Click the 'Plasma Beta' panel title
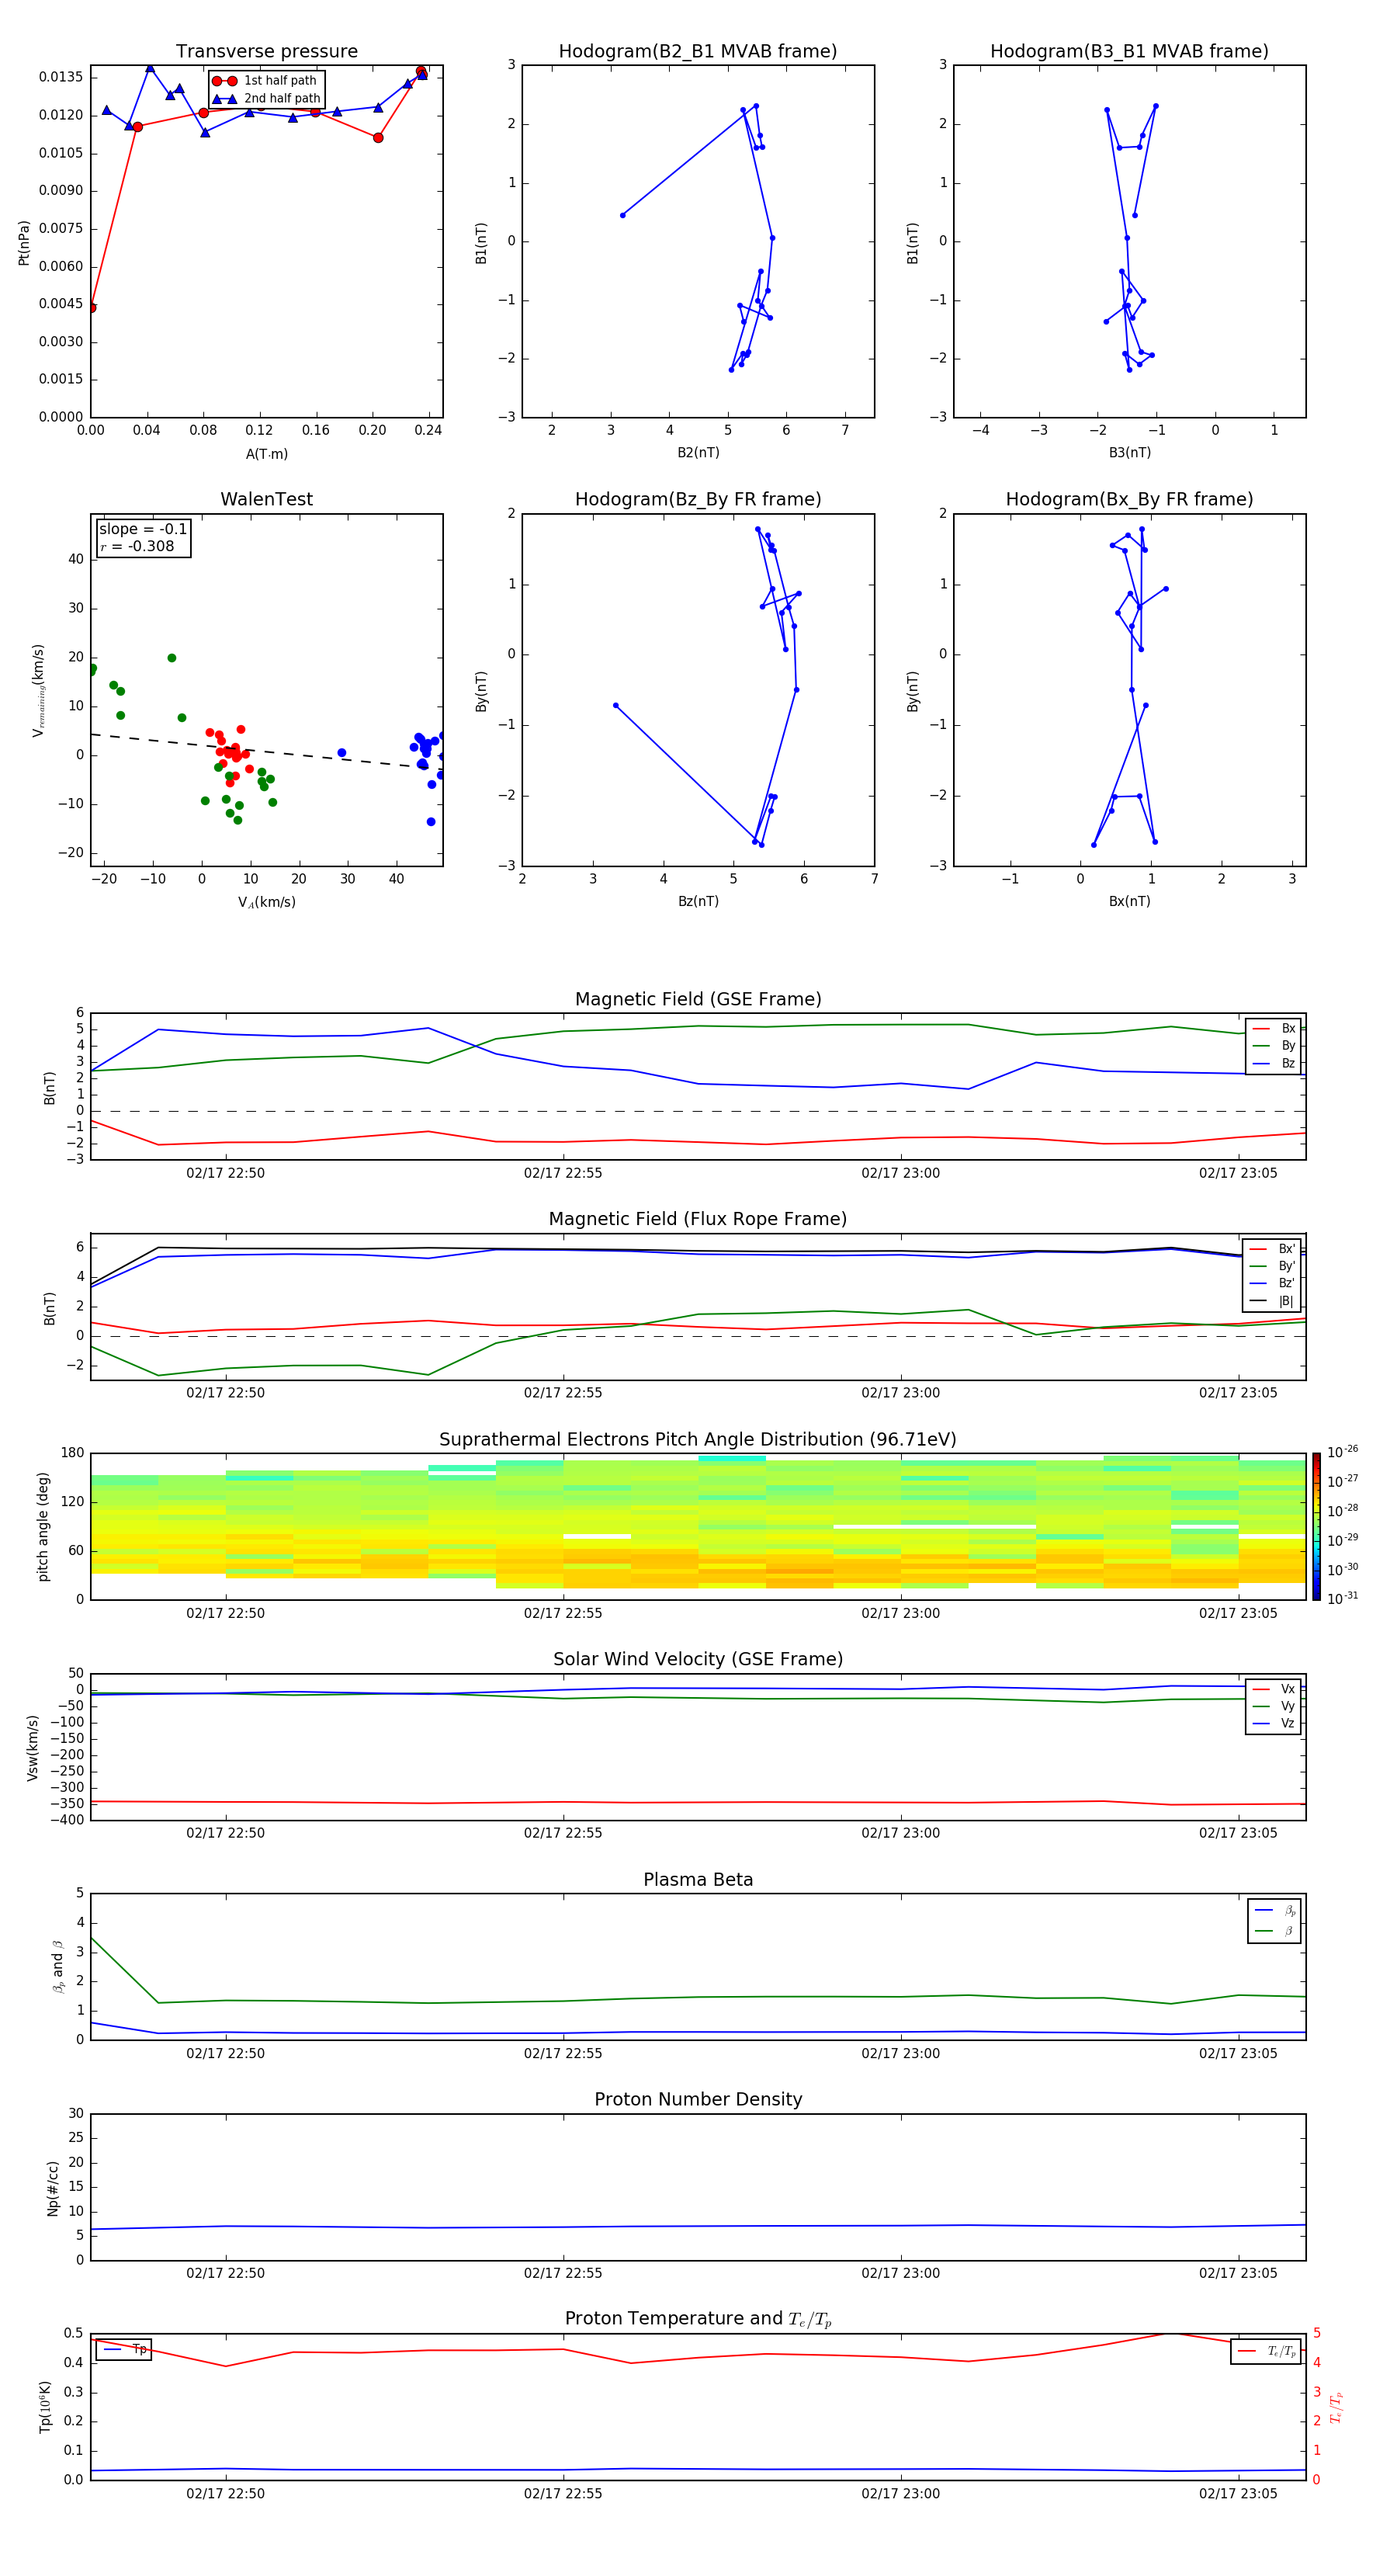Image resolution: width=1397 pixels, height=2562 pixels. [x=698, y=1880]
